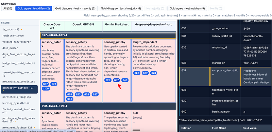Click length_dependent value in deepseek cell

pyautogui.click(x=145, y=42)
